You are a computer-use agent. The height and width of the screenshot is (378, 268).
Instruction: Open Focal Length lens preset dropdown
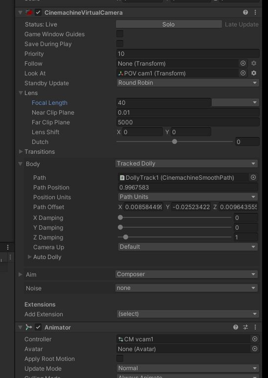(235, 102)
